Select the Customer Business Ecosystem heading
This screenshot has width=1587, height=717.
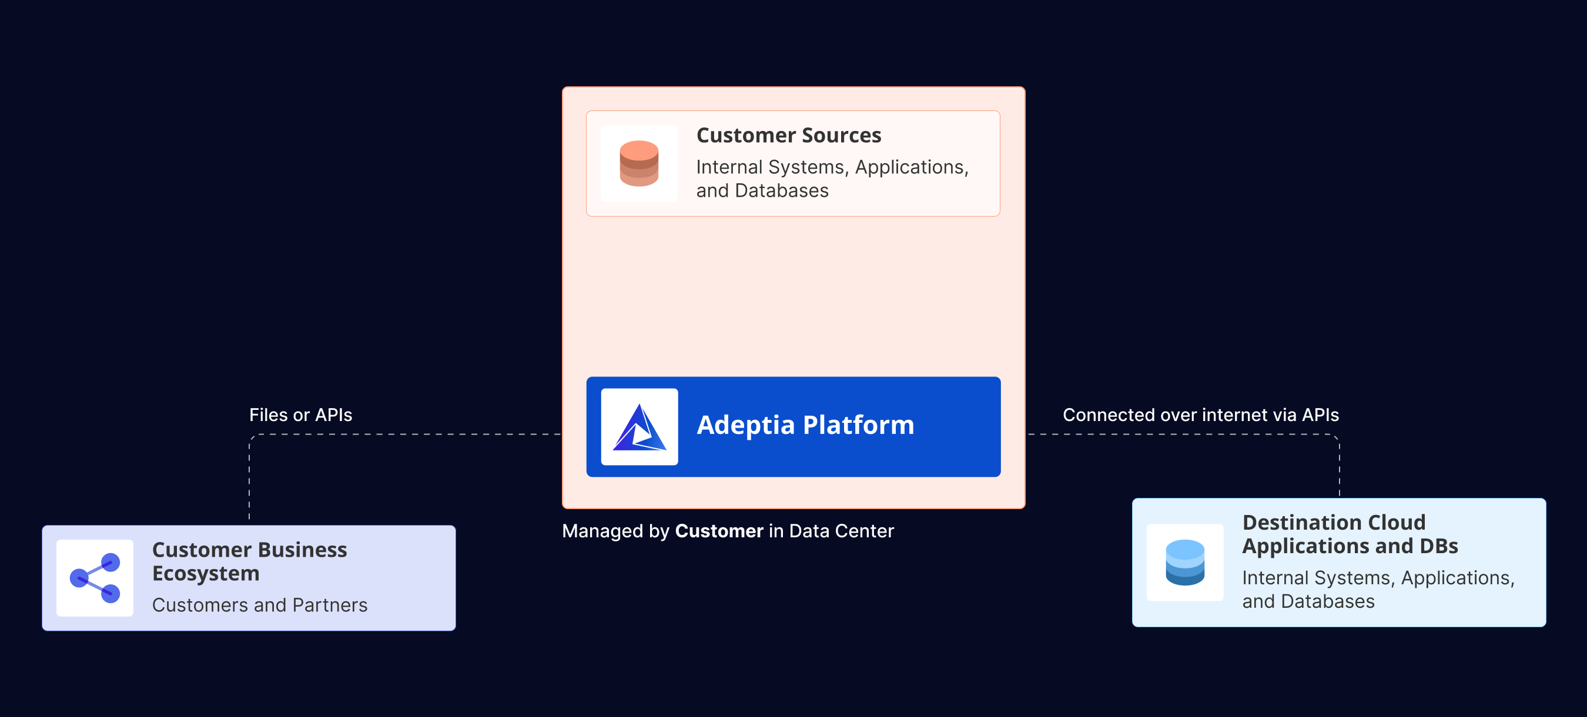pos(249,561)
